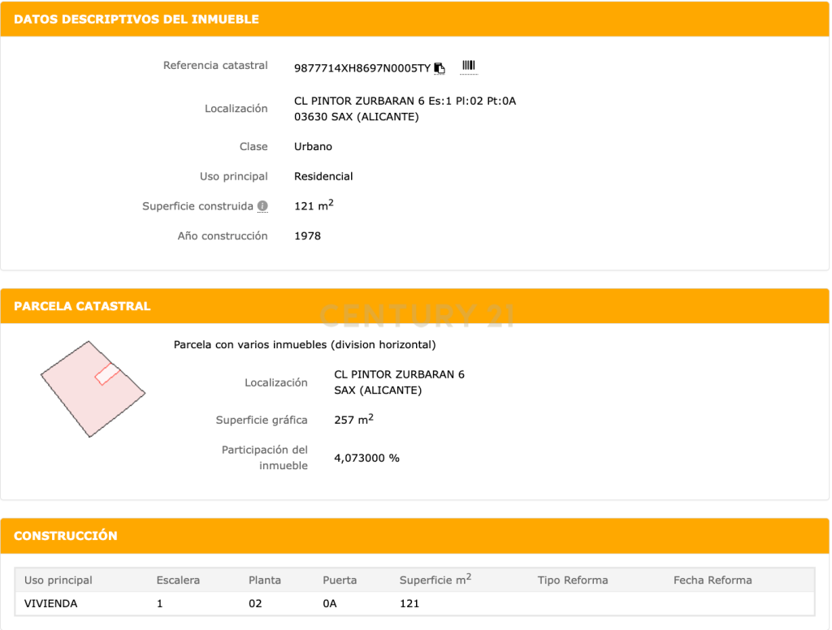Viewport: 832px width, 630px height.
Task: Click the DATOS DESCRIPTIVOS DEL INMUEBLE header
Action: pyautogui.click(x=136, y=19)
